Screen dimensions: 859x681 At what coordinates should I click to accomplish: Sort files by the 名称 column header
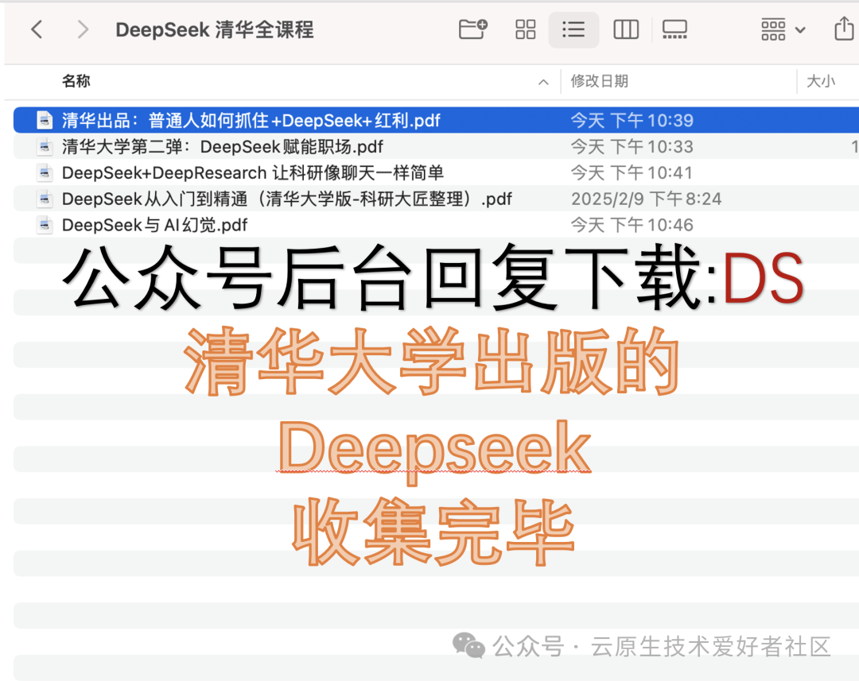[x=76, y=81]
